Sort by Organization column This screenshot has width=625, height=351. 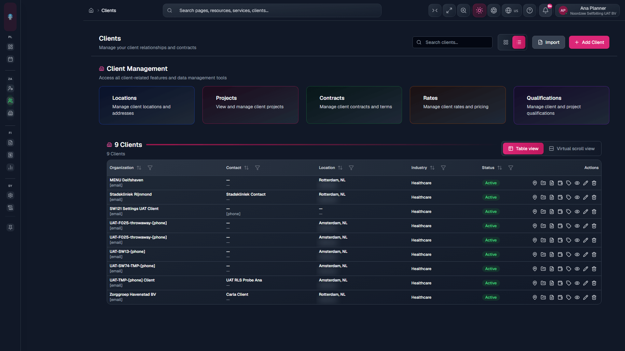click(139, 168)
